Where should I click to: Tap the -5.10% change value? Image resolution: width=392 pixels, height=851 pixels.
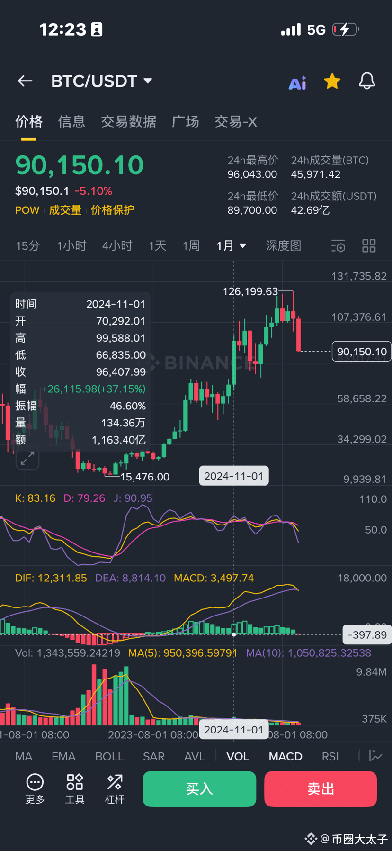93,191
